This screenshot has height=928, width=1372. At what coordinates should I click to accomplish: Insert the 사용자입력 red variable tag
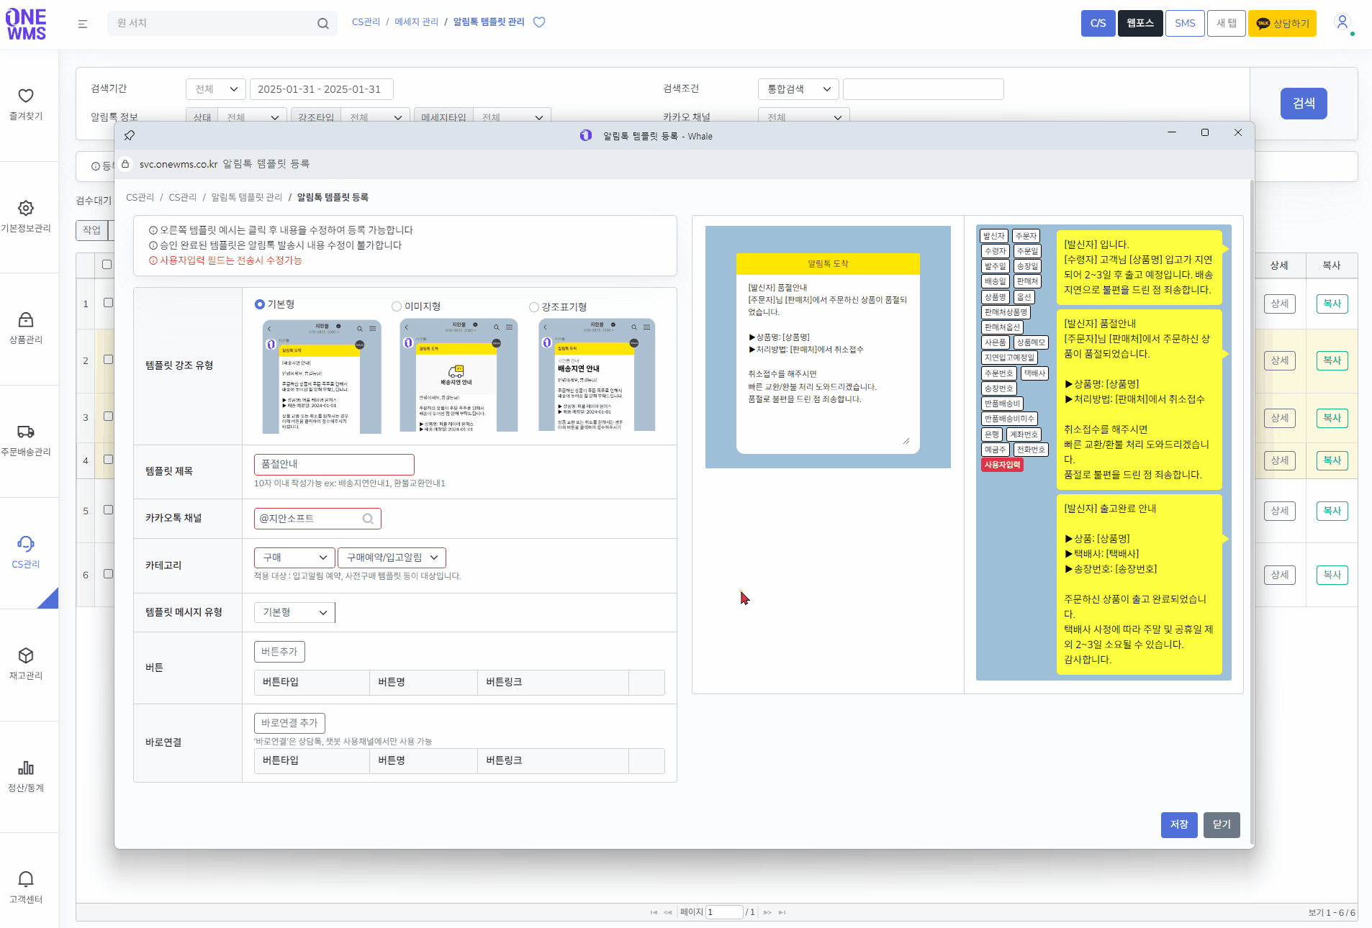click(x=1002, y=465)
